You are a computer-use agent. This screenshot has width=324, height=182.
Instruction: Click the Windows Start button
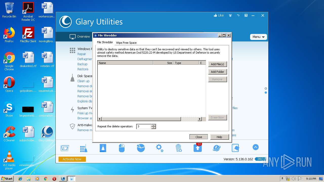pyautogui.click(x=7, y=178)
